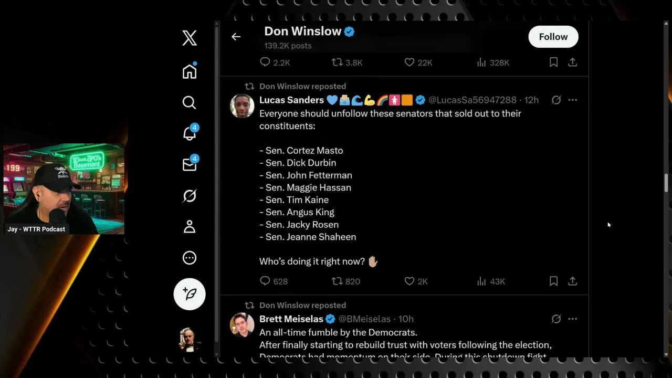Bookmark the Lucas Sanders post
This screenshot has height=378, width=672.
click(553, 281)
